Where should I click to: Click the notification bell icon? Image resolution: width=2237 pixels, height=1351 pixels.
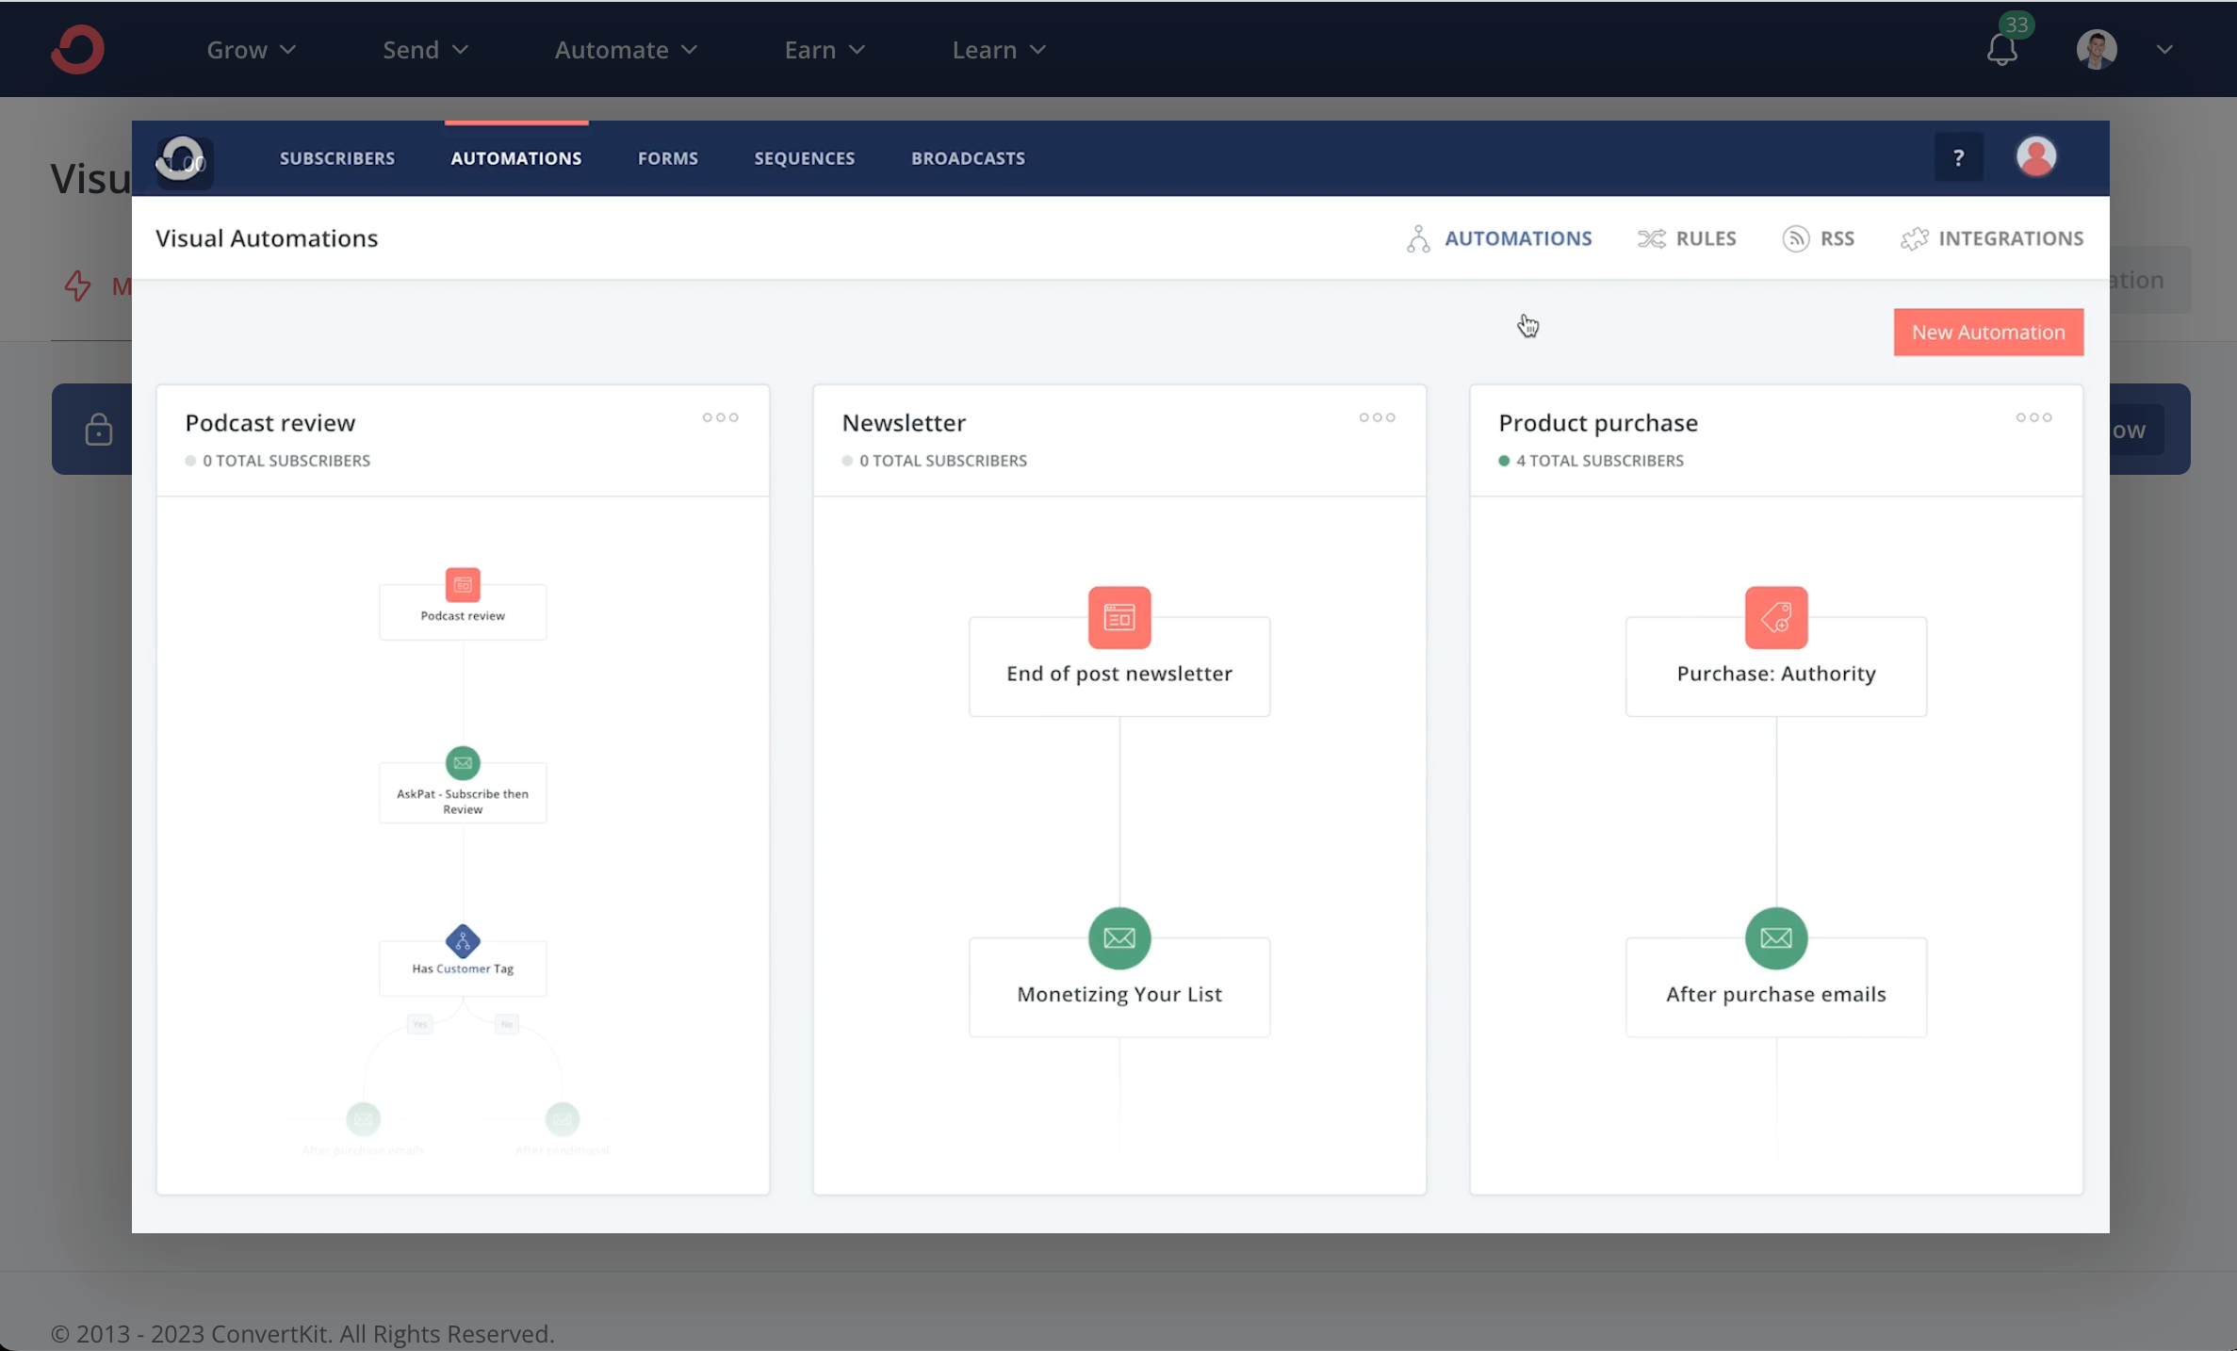tap(2001, 49)
